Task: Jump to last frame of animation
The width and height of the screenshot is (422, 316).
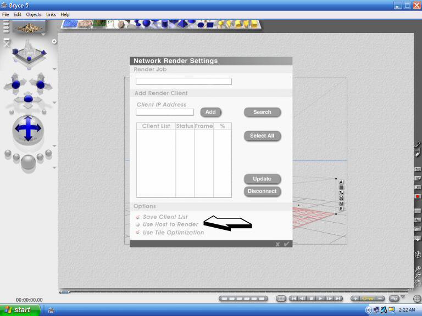Action: click(338, 298)
